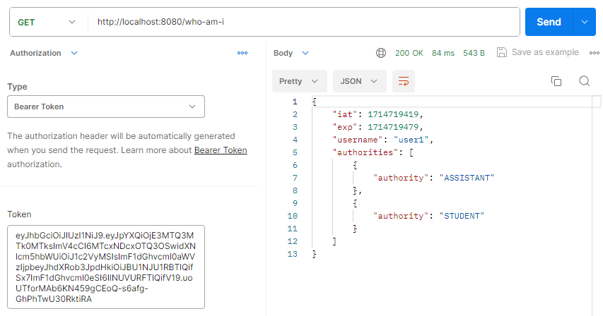603x316 pixels.
Task: Click line number 13 in gutter
Action: [292, 254]
